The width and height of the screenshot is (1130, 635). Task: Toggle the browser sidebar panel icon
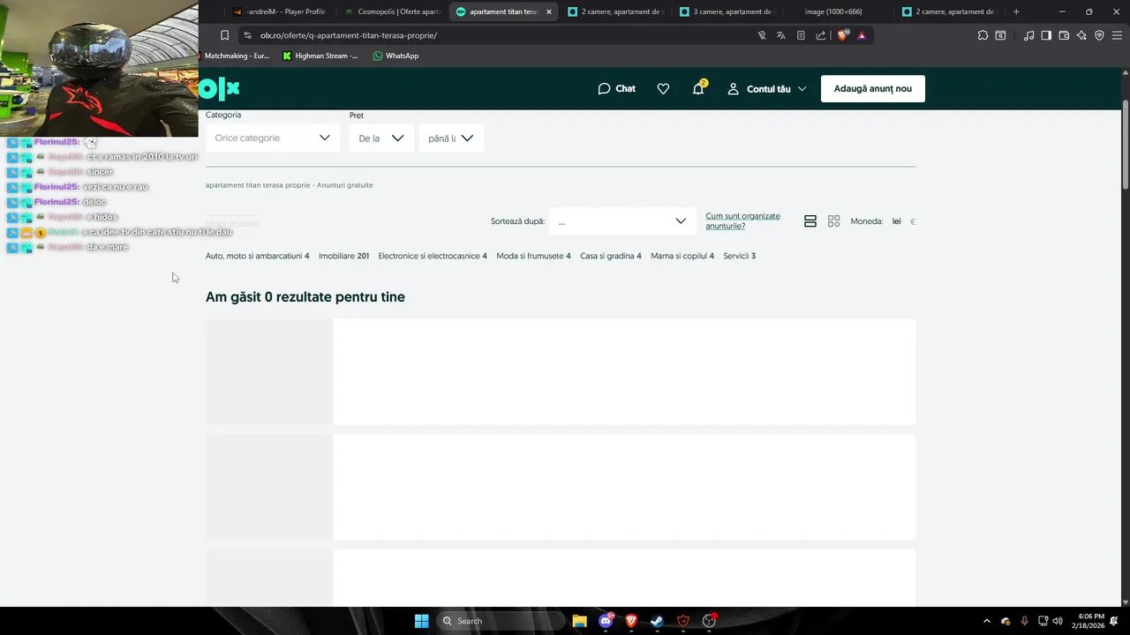1046,35
